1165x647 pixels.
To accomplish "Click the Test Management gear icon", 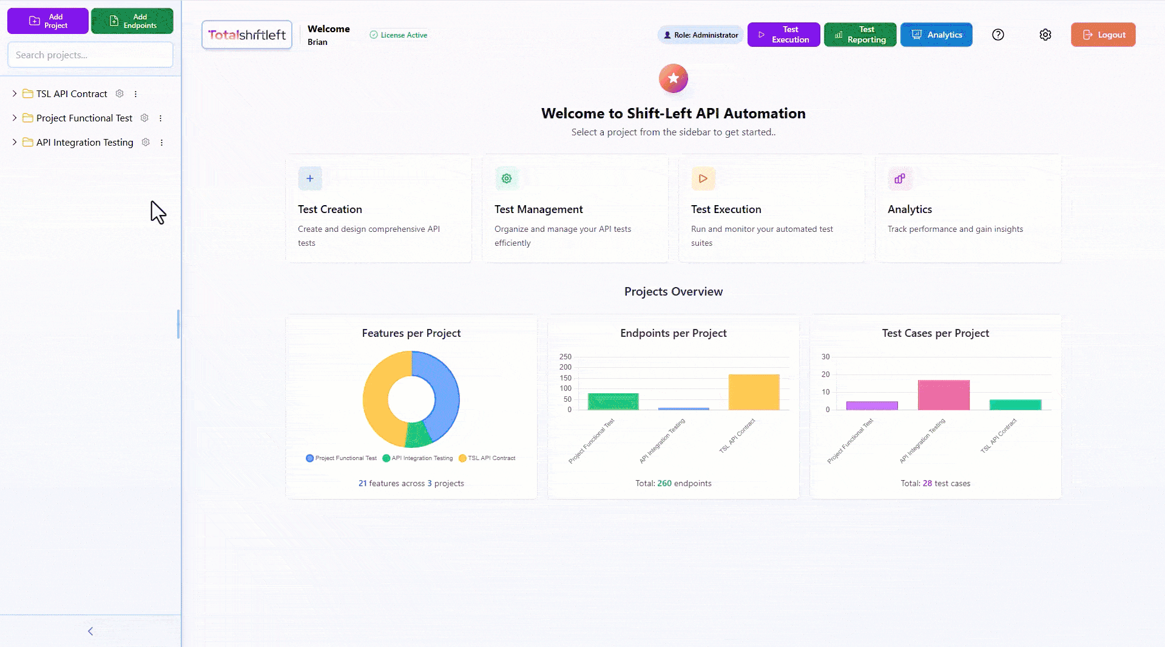I will pyautogui.click(x=507, y=178).
